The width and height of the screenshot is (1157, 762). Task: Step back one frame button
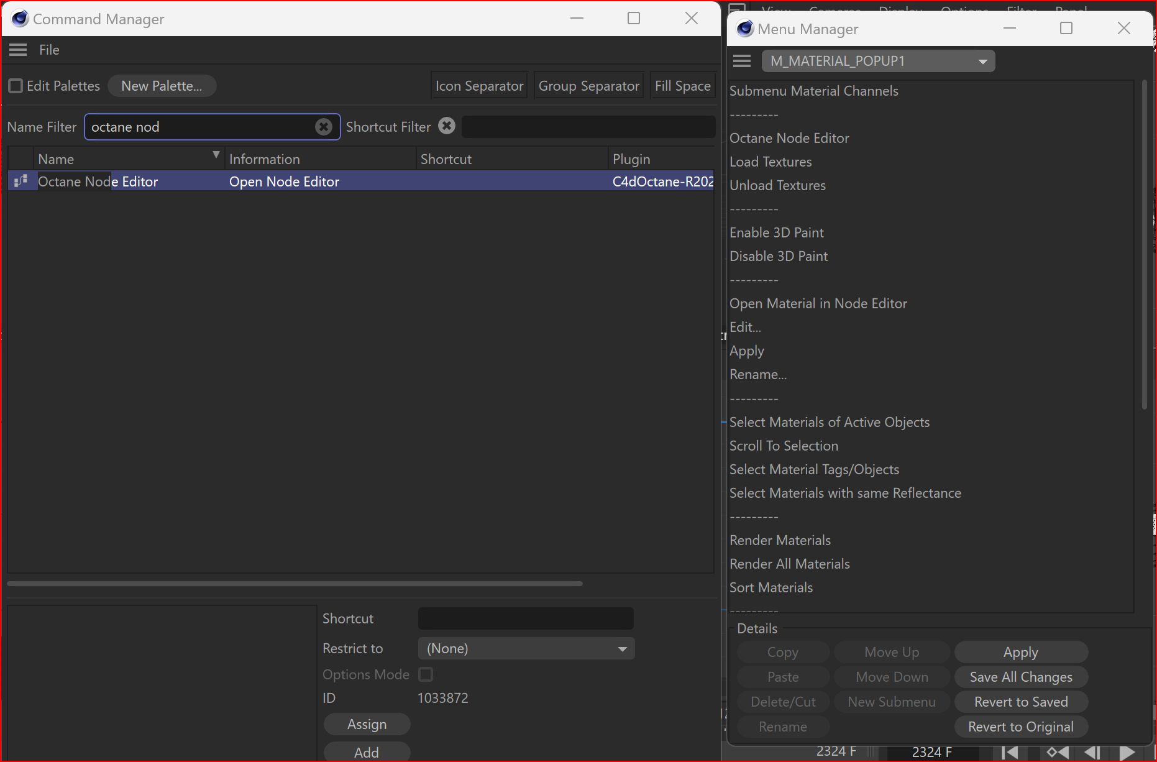(x=1092, y=752)
